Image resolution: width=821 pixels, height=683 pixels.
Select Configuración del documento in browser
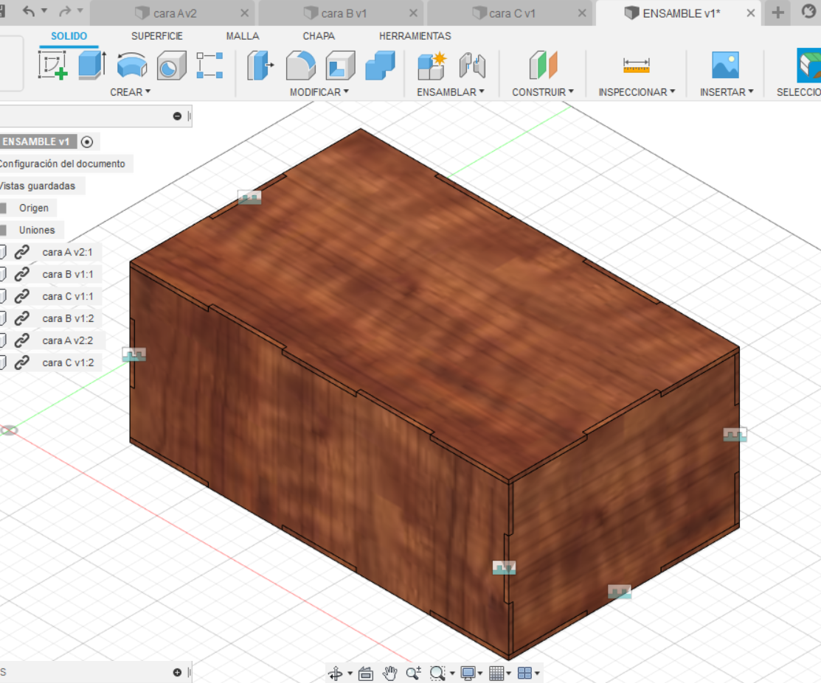coord(62,164)
